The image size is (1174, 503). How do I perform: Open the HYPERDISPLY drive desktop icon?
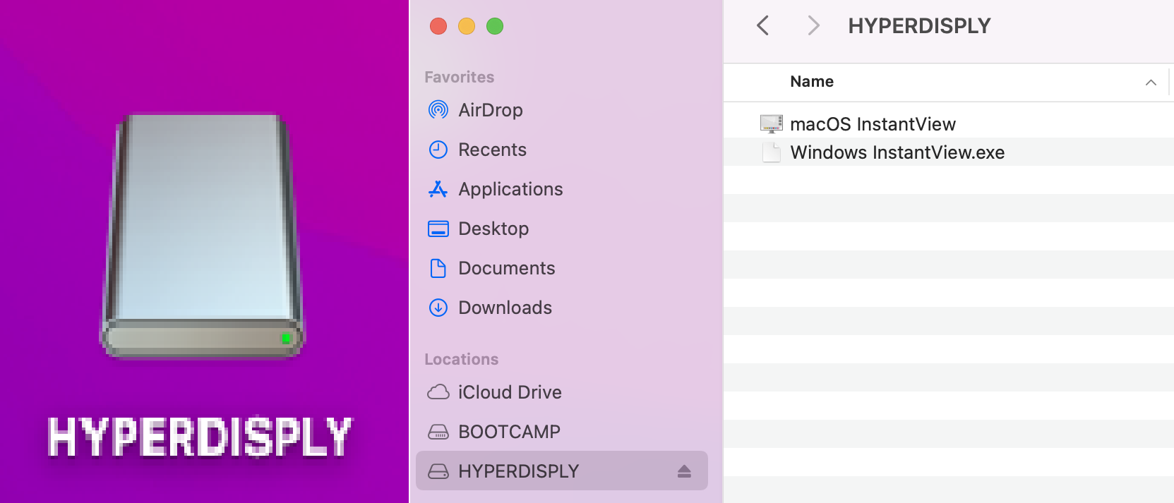coord(203,236)
